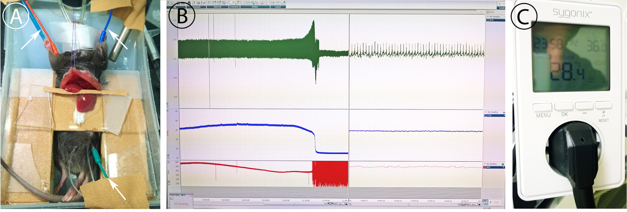This screenshot has height=212, width=627.
Task: Click the four-pane grid icon in Layout group
Action: tap(273, 2)
